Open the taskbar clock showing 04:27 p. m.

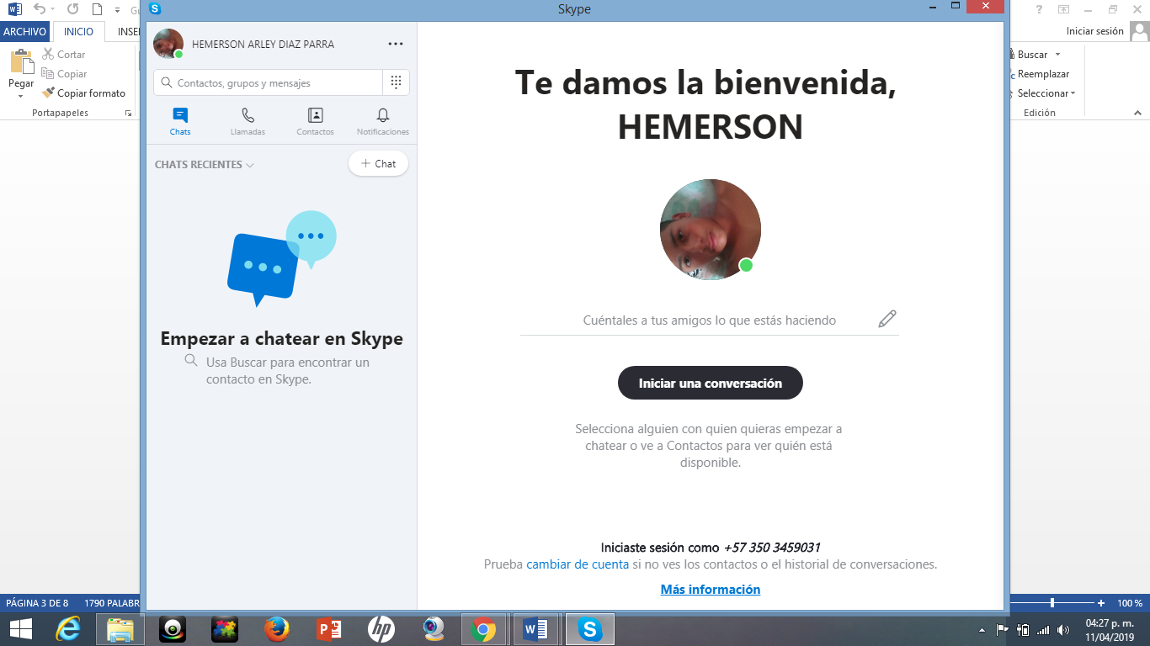(x=1108, y=630)
